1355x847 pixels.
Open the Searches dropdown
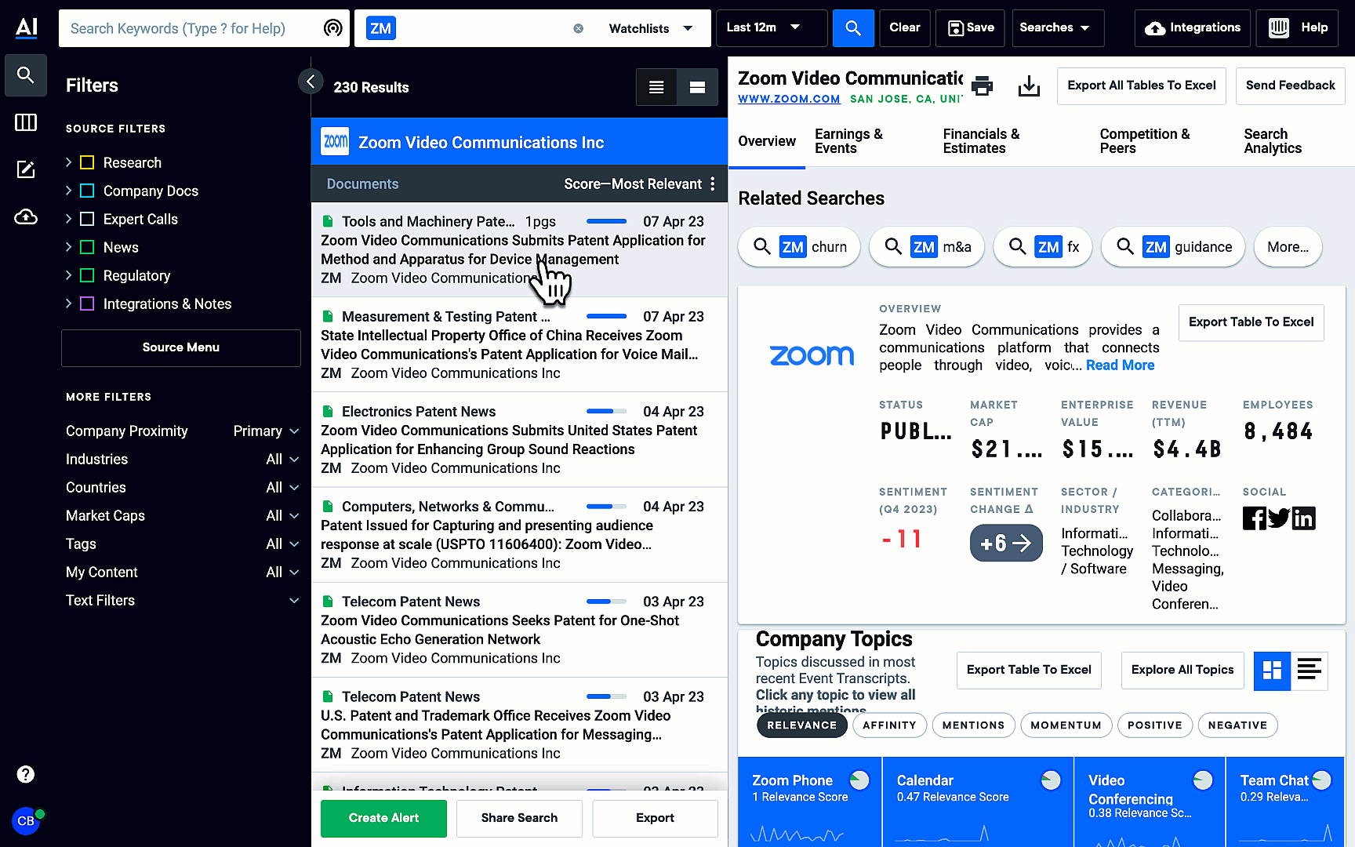point(1058,28)
